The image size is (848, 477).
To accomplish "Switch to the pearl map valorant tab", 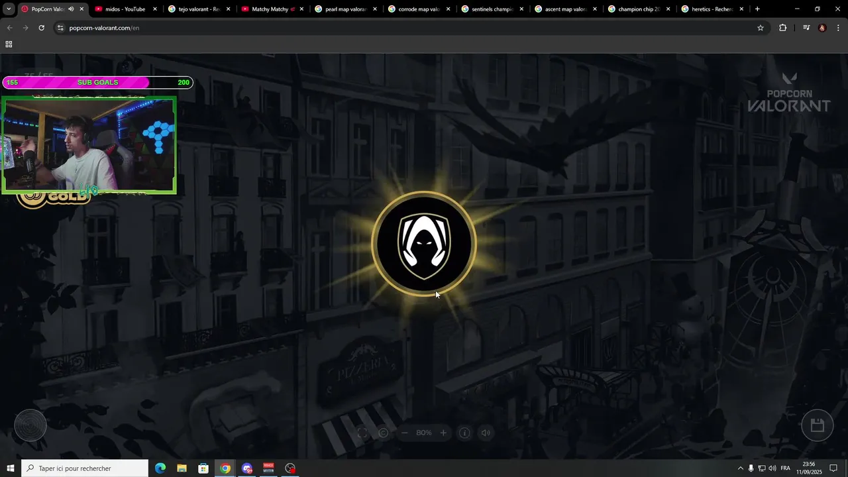I will [344, 9].
